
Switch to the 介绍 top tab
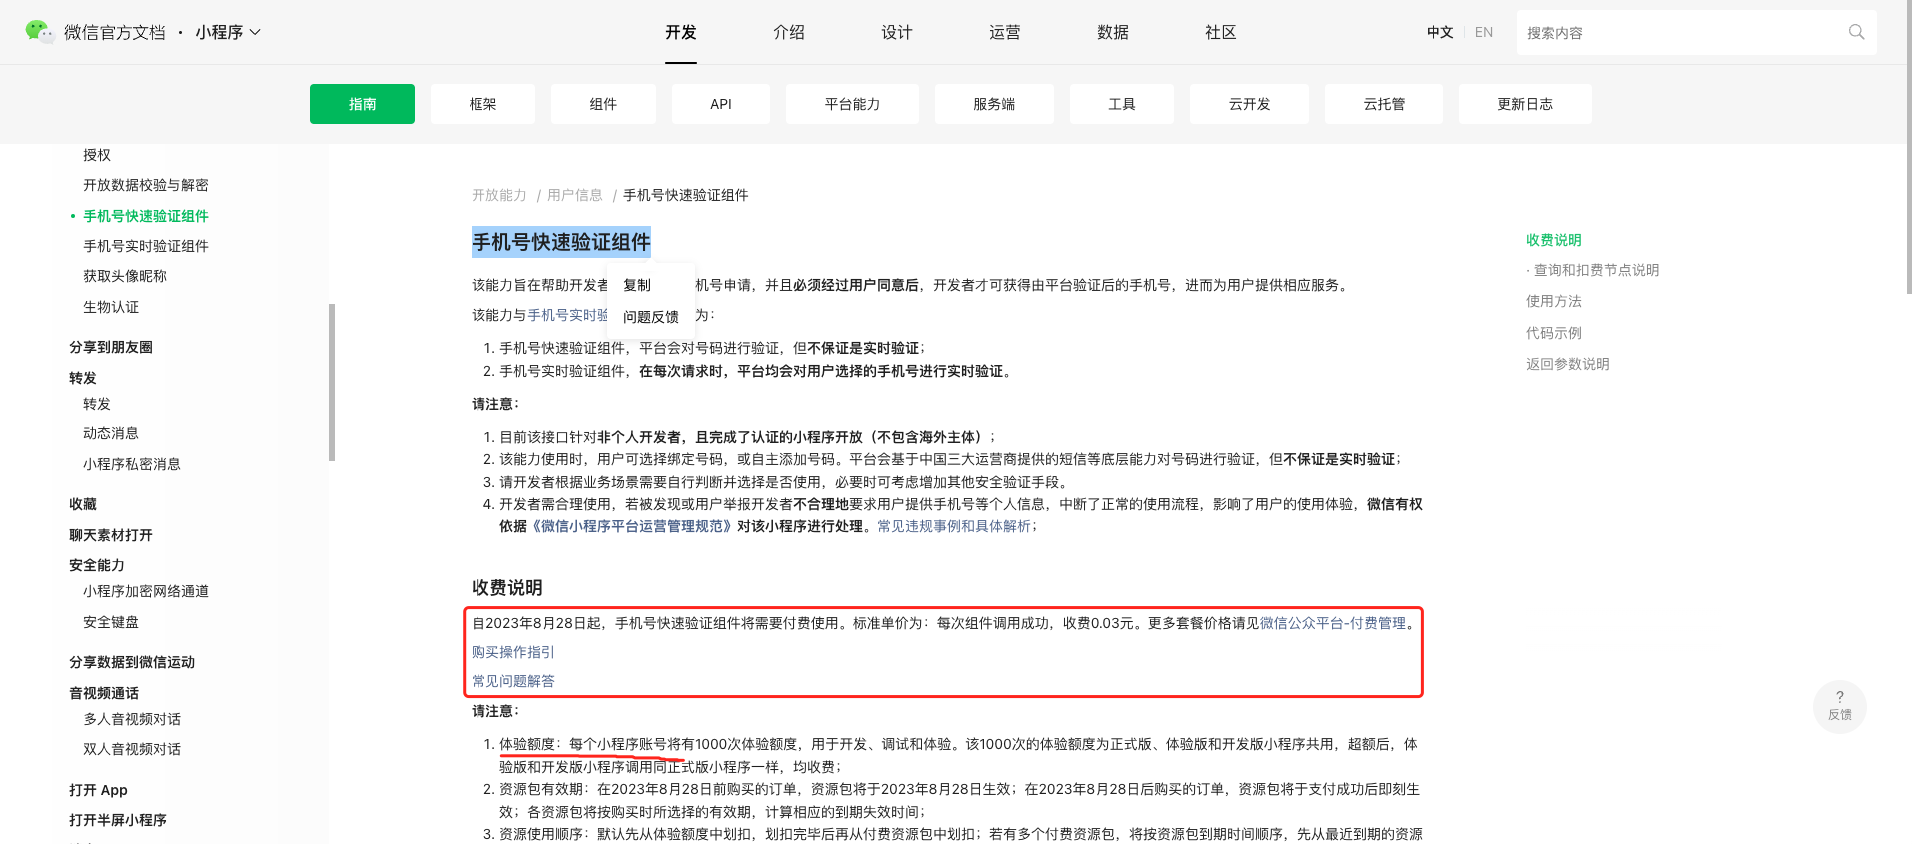coord(789,32)
